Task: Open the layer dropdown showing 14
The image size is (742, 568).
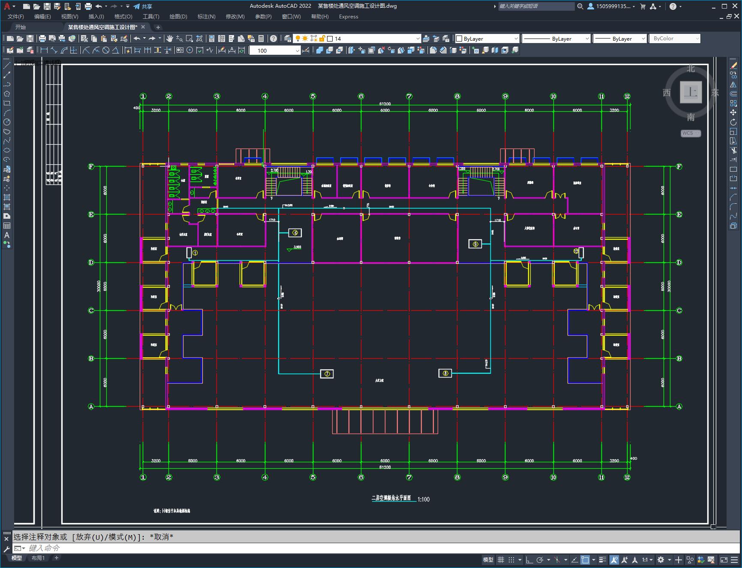Action: [x=357, y=39]
